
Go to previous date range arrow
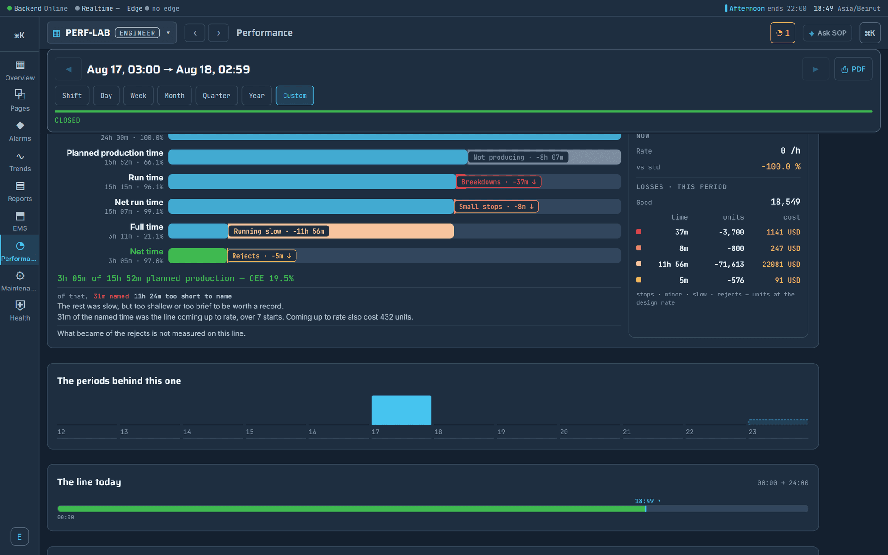[68, 69]
